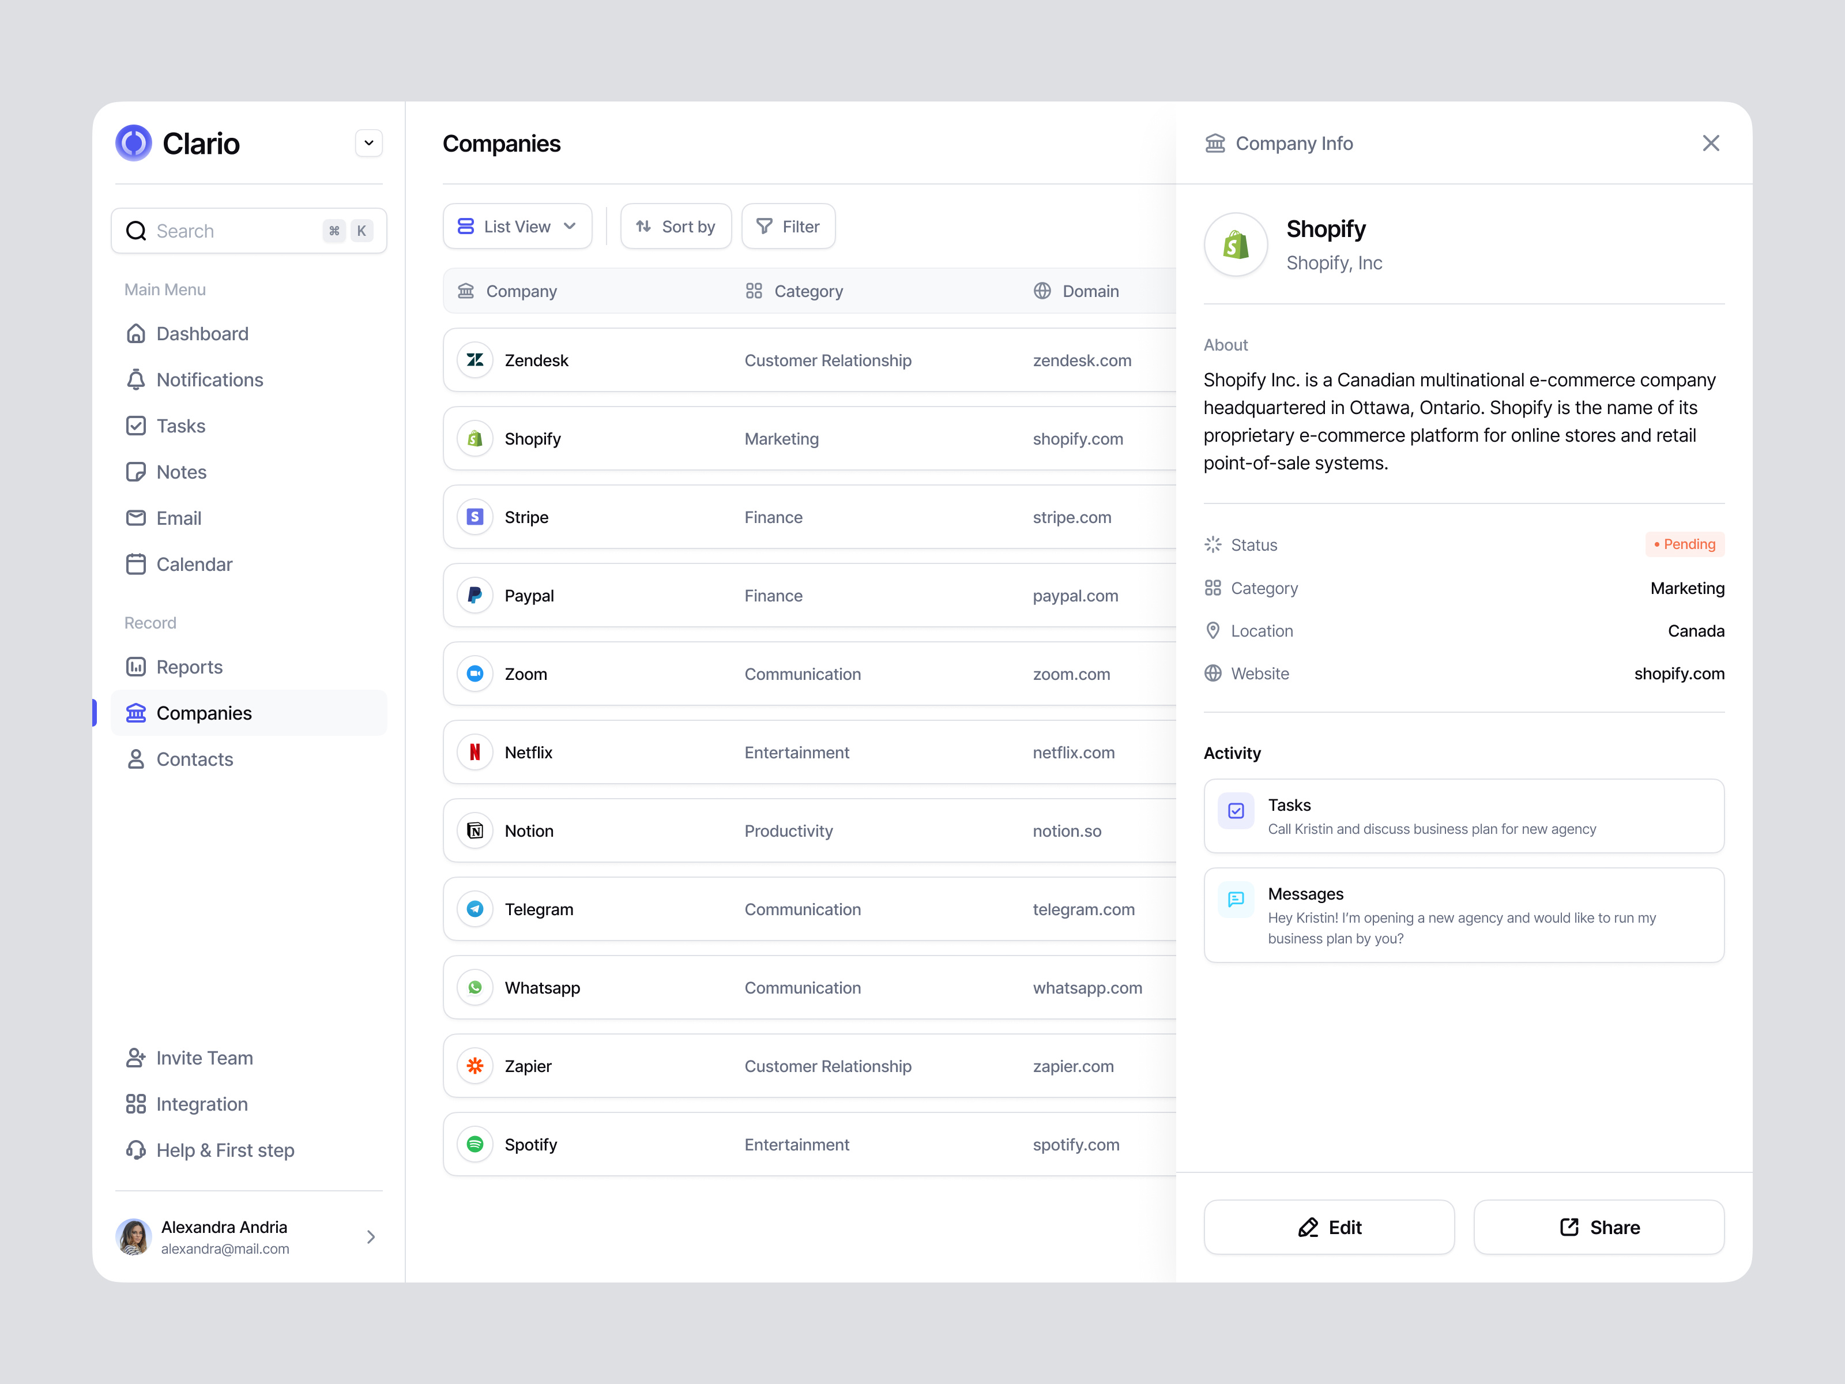Click the Messages chat icon in Activity

pos(1235,899)
